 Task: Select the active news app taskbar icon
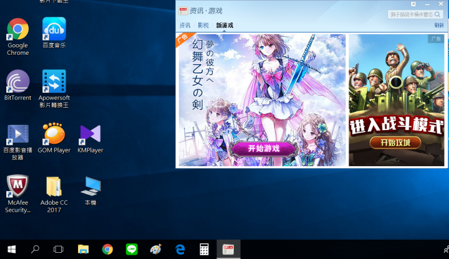click(x=228, y=250)
